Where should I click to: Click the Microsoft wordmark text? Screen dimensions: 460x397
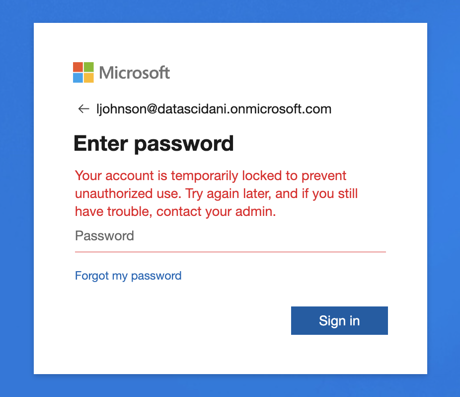135,73
